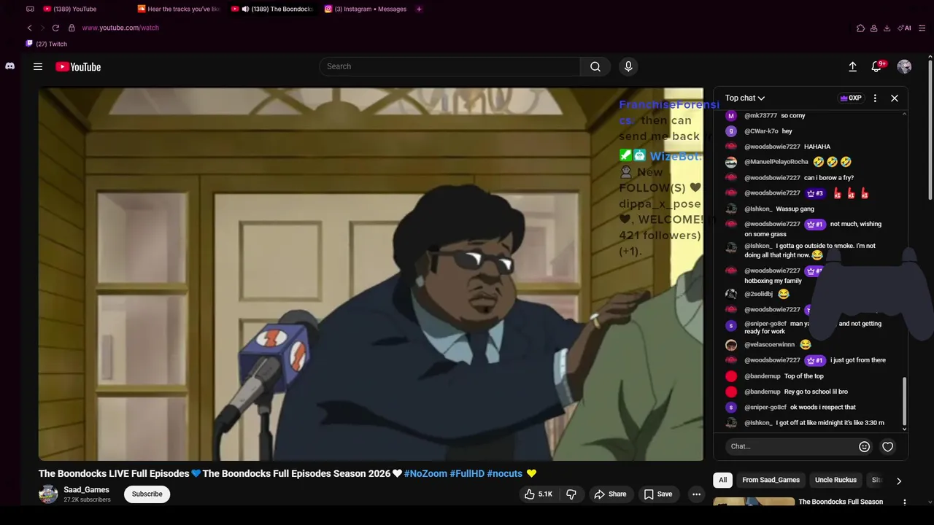Switch to the first YouTube tab
The height and width of the screenshot is (525, 934).
tap(70, 9)
